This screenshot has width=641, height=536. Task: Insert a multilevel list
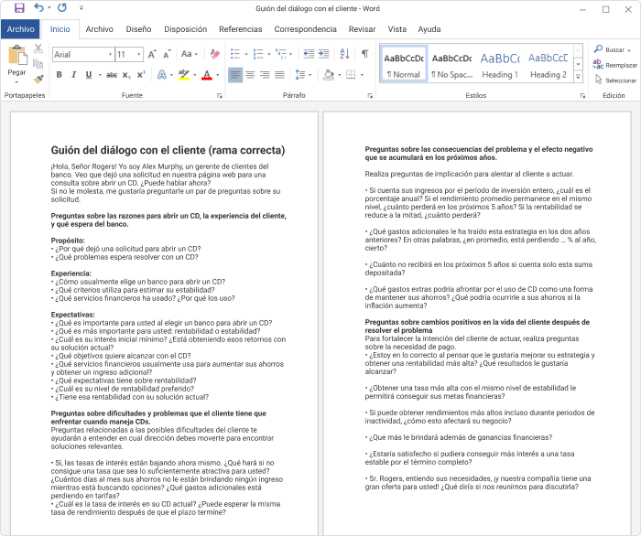tap(281, 54)
